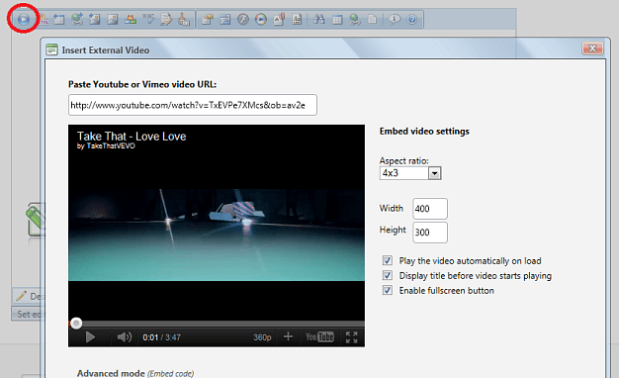Click the W3C validation toolbar icon
619x378 pixels.
pyautogui.click(x=148, y=19)
